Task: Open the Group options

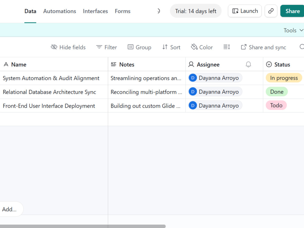Action: (x=139, y=47)
